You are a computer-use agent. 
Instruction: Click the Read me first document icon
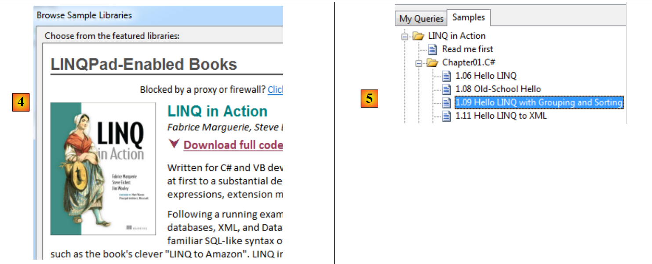click(433, 49)
